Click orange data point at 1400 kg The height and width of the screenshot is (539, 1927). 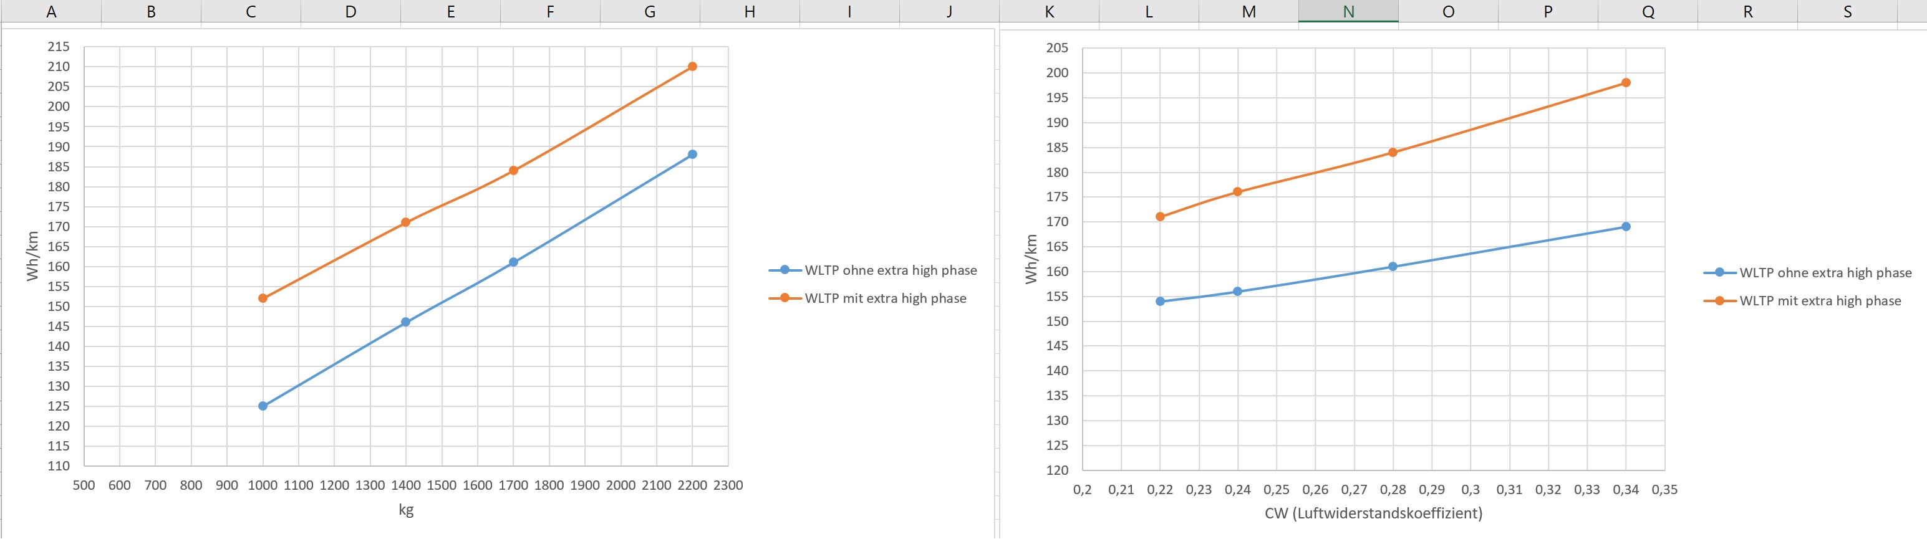pos(405,222)
